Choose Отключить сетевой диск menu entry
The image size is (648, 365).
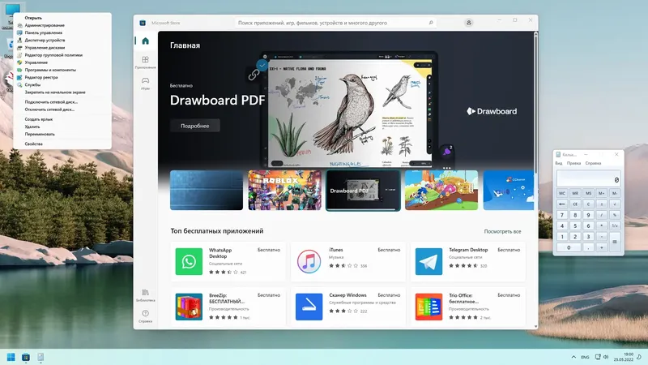click(49, 109)
